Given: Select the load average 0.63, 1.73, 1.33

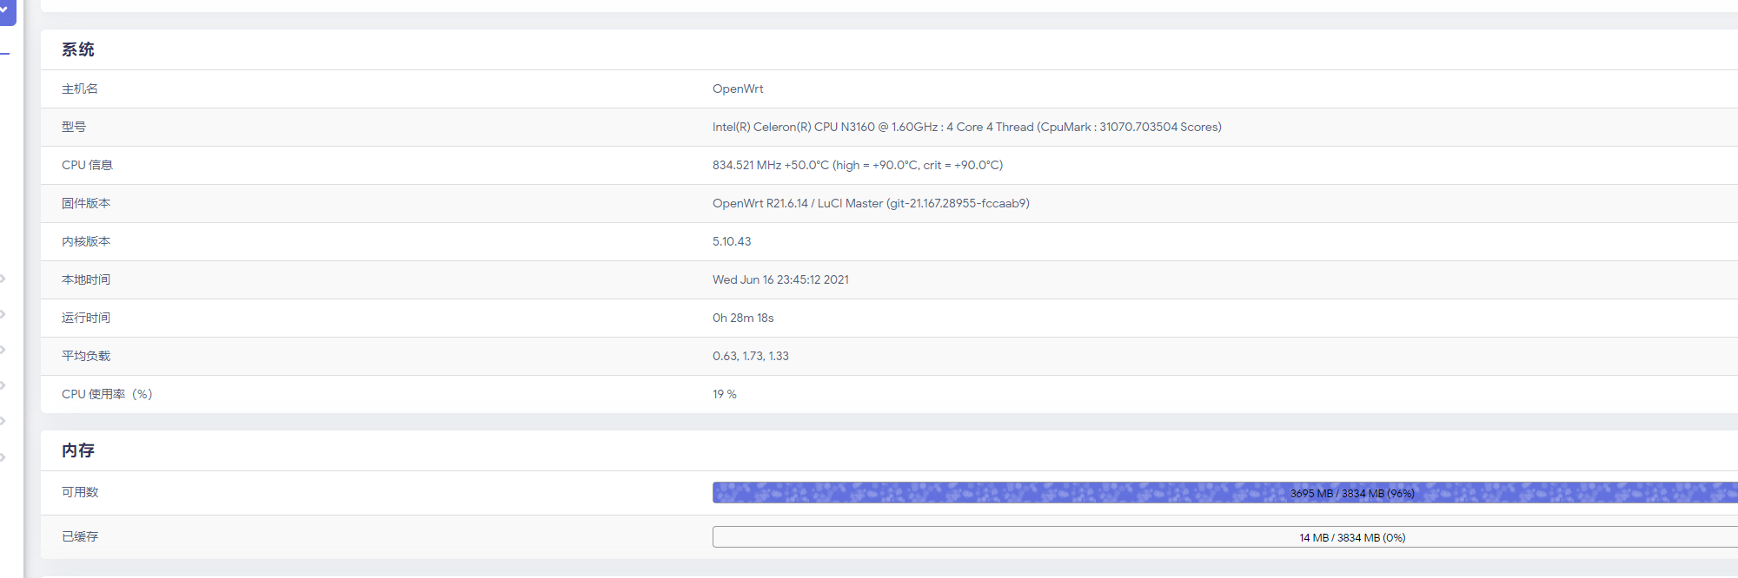Looking at the screenshot, I should [x=751, y=356].
